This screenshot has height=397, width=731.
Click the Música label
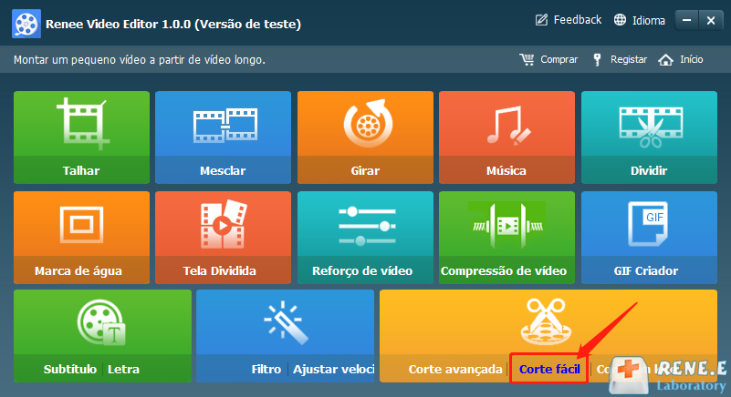pos(506,171)
